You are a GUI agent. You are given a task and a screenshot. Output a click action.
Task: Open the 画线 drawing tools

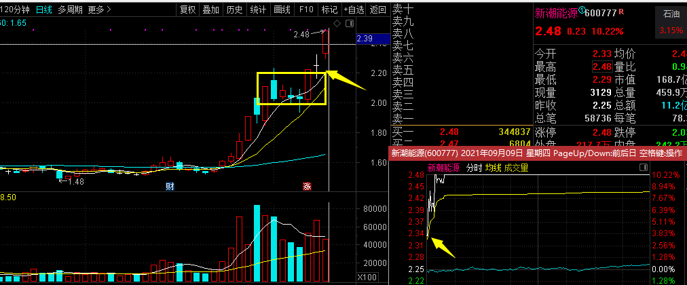pyautogui.click(x=281, y=9)
